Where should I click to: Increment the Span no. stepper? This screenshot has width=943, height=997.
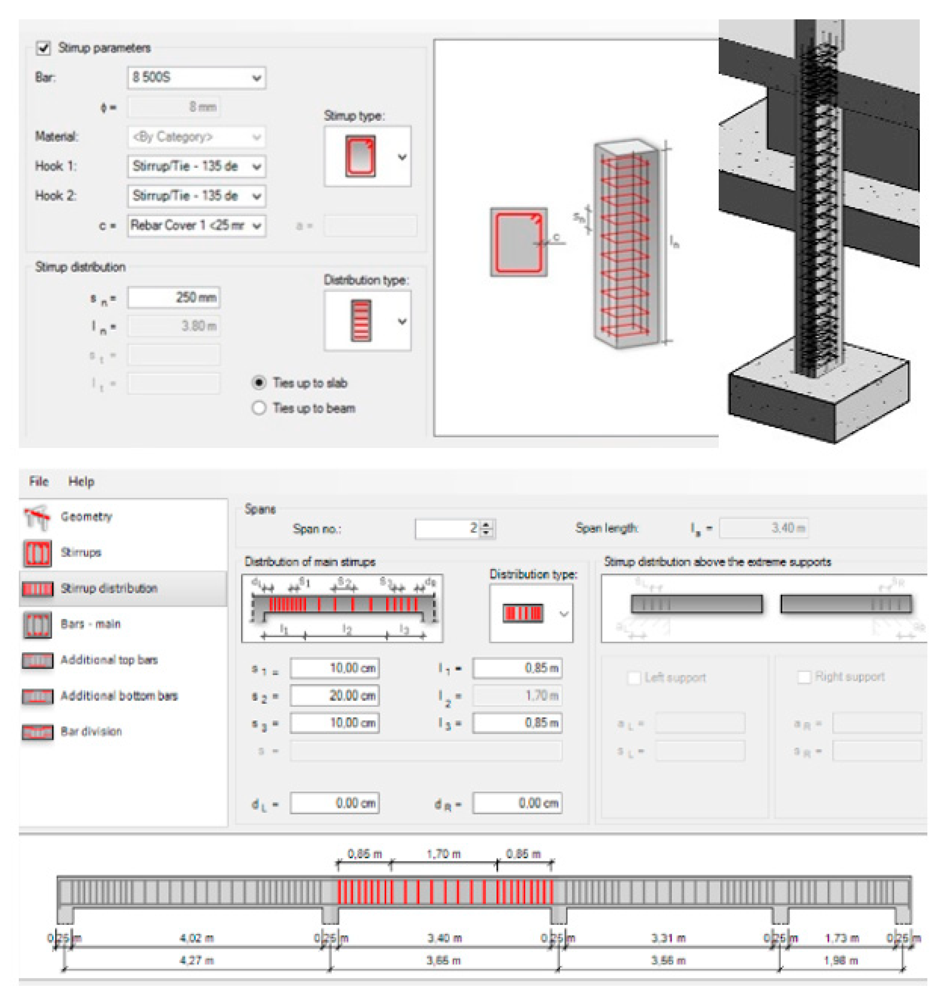point(487,525)
